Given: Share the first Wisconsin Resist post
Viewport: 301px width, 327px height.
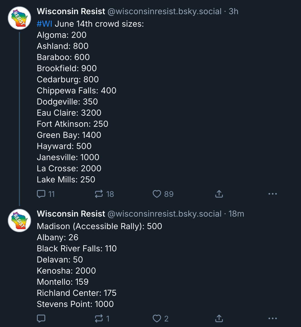Looking at the screenshot, I should (219, 194).
